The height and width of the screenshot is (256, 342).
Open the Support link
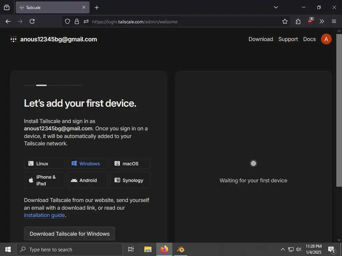pyautogui.click(x=288, y=39)
